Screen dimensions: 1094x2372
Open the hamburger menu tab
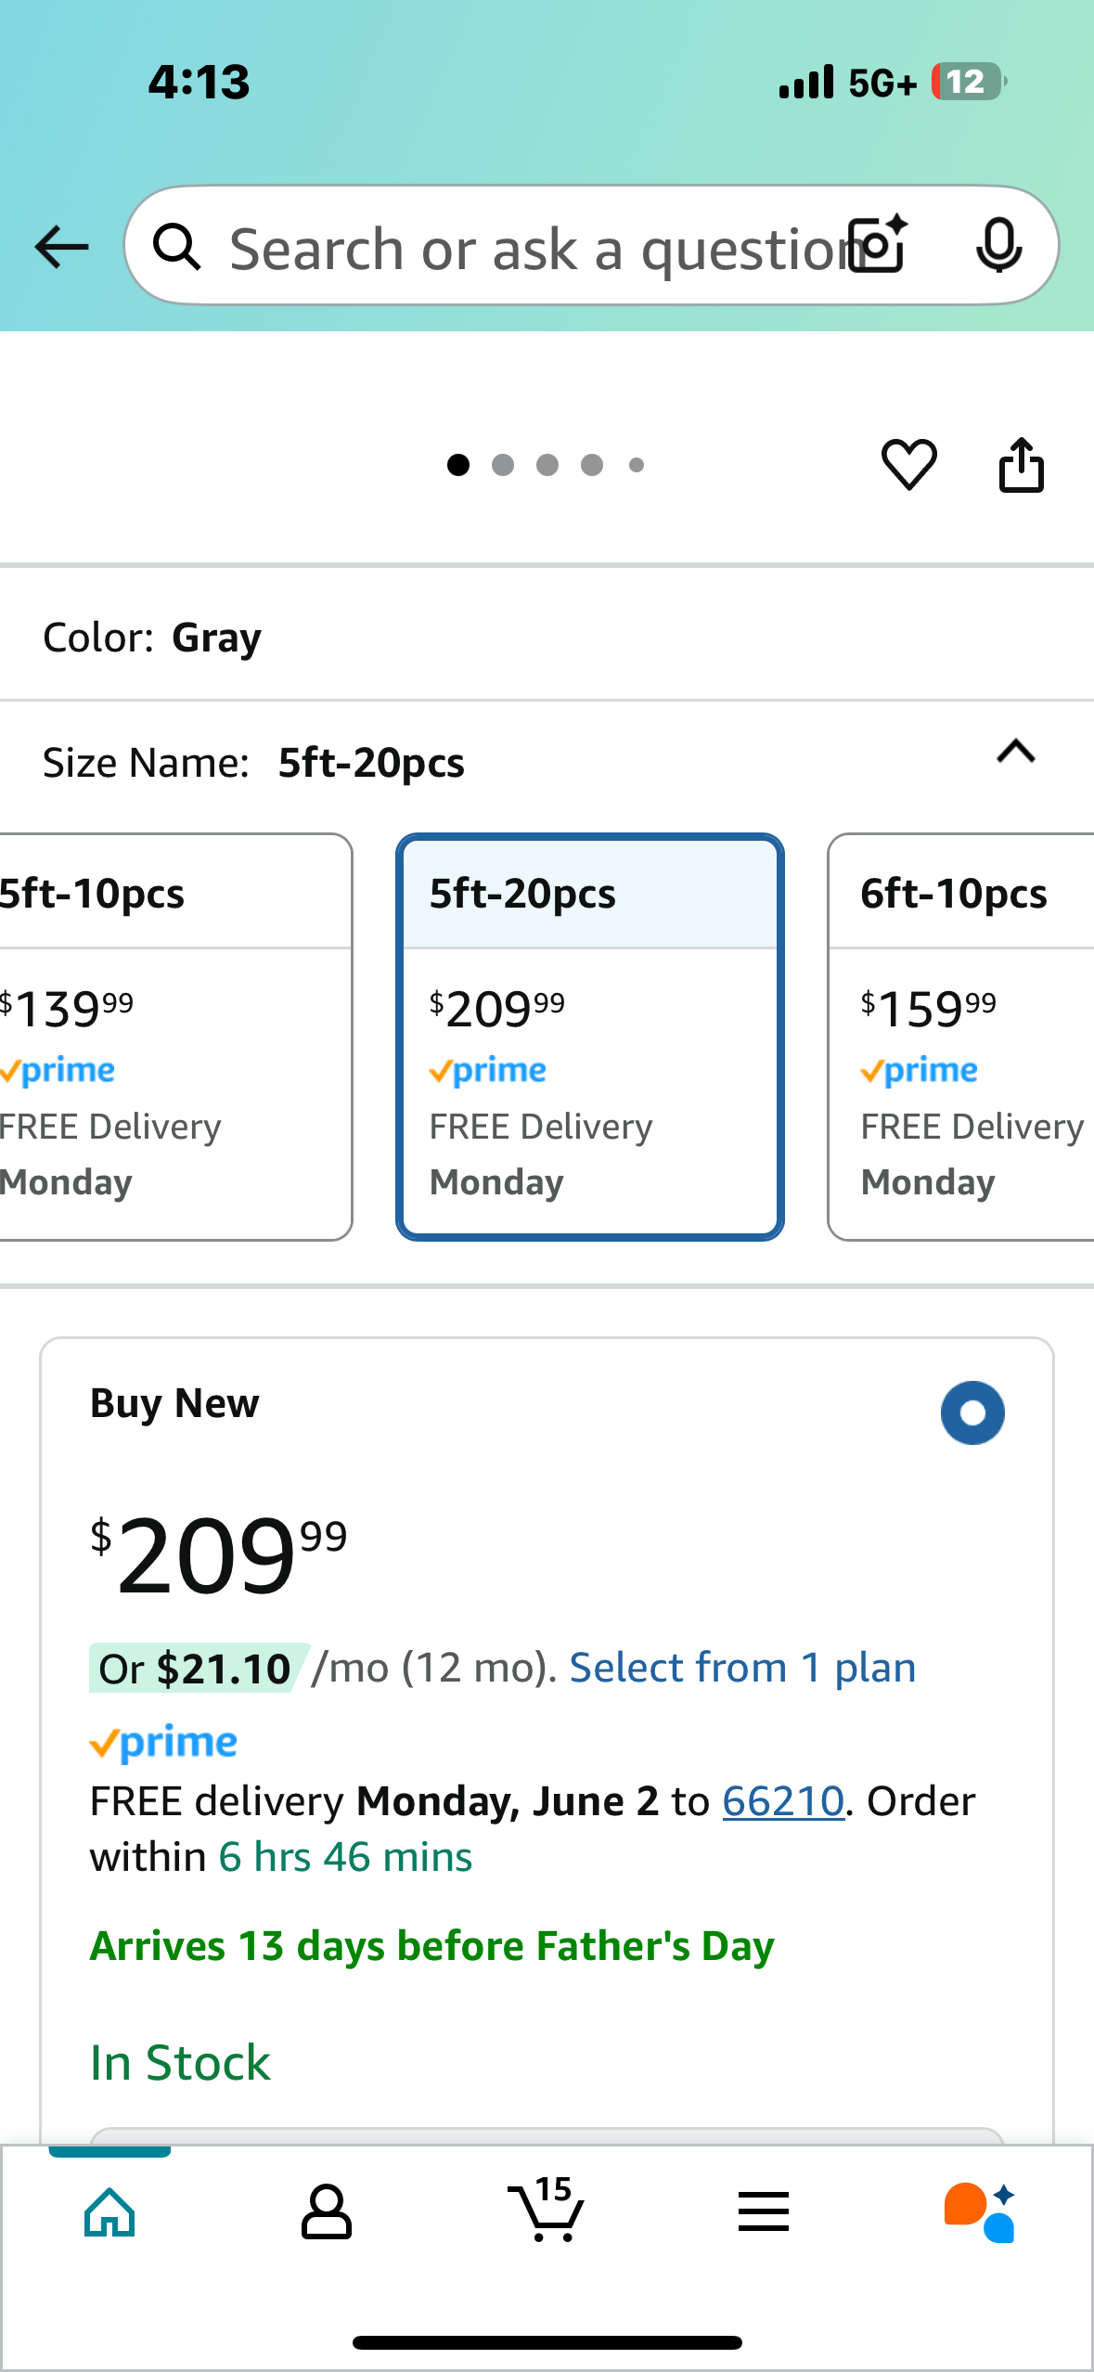[764, 2211]
